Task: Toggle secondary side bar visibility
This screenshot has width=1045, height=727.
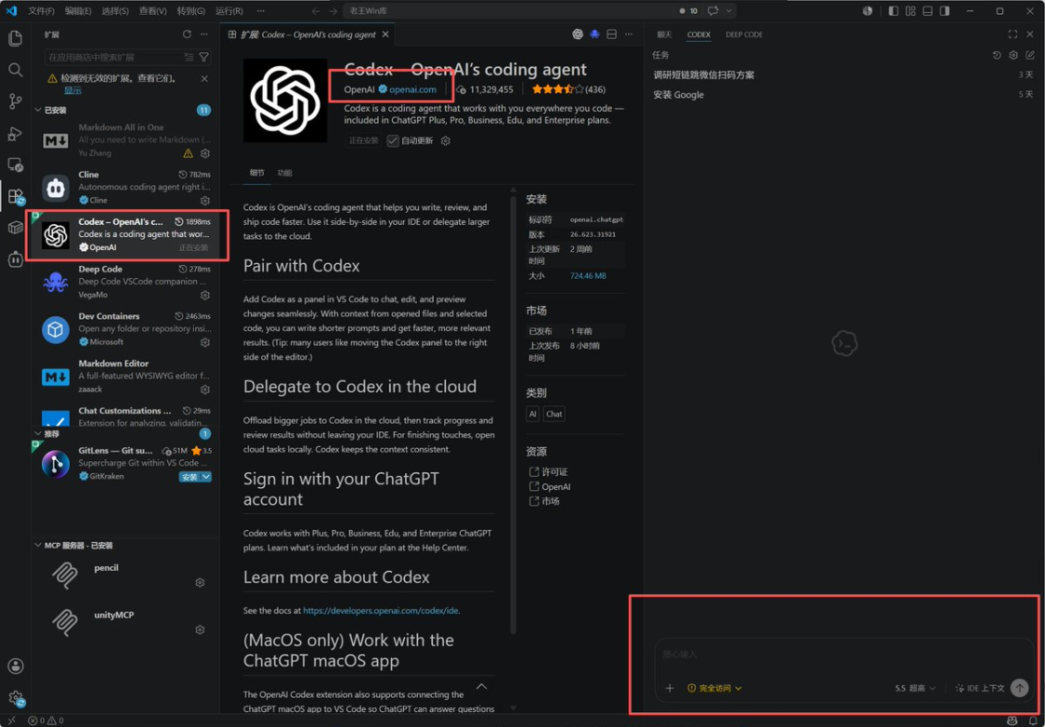Action: [945, 11]
